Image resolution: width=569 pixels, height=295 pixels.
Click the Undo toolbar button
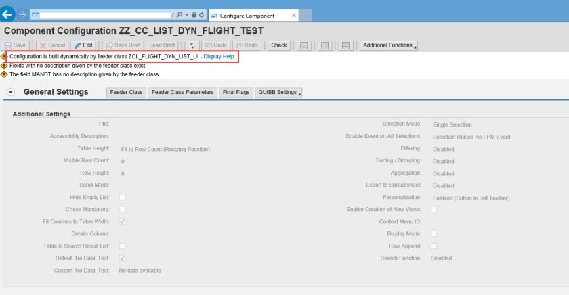click(x=216, y=45)
